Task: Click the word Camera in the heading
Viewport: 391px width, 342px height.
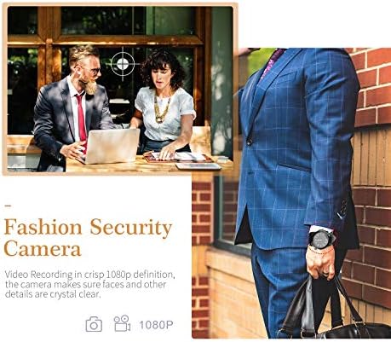Action: (43, 248)
